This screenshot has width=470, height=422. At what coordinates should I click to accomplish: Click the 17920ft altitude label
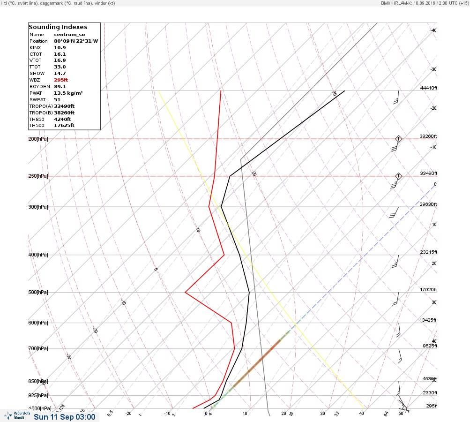point(428,289)
